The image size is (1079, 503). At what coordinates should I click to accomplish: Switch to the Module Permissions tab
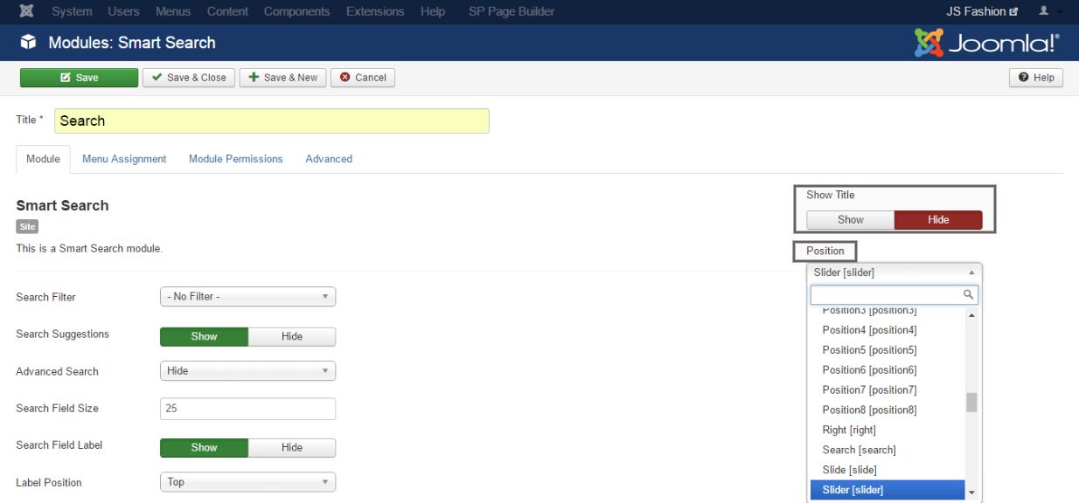tap(236, 159)
